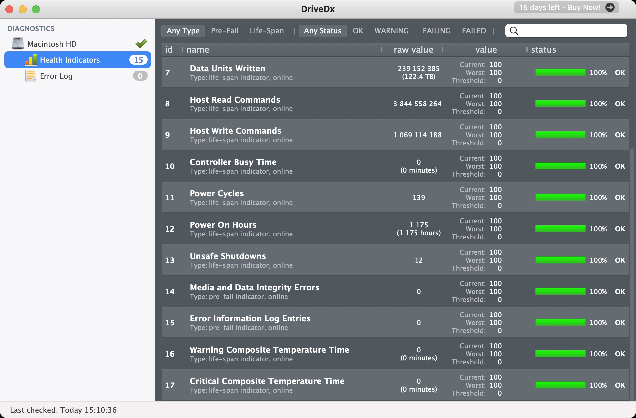Filter by Life-Span indicator type
This screenshot has width=636, height=418.
click(x=267, y=31)
